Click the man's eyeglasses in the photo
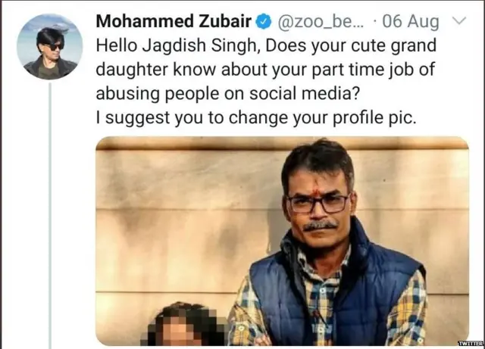The height and width of the screenshot is (349, 485). [318, 203]
